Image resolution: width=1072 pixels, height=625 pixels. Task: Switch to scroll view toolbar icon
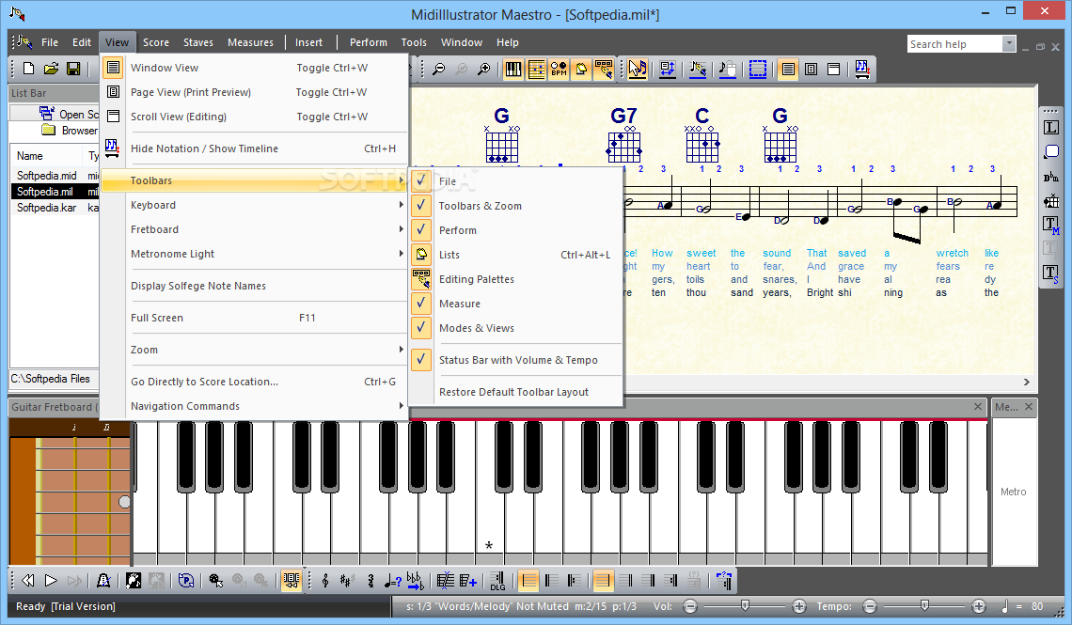pos(833,69)
